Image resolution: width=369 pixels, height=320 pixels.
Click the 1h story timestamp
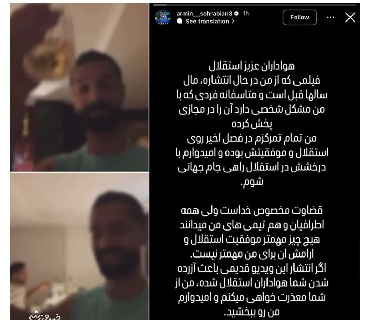(246, 13)
